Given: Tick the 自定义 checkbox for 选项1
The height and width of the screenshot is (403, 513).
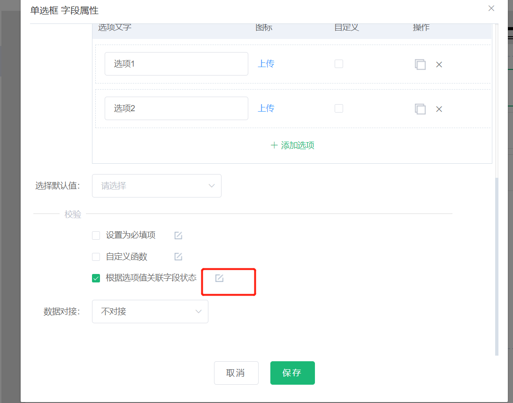Looking at the screenshot, I should pyautogui.click(x=339, y=64).
